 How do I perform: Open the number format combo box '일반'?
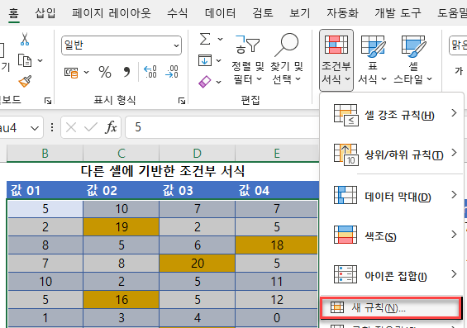(122, 45)
